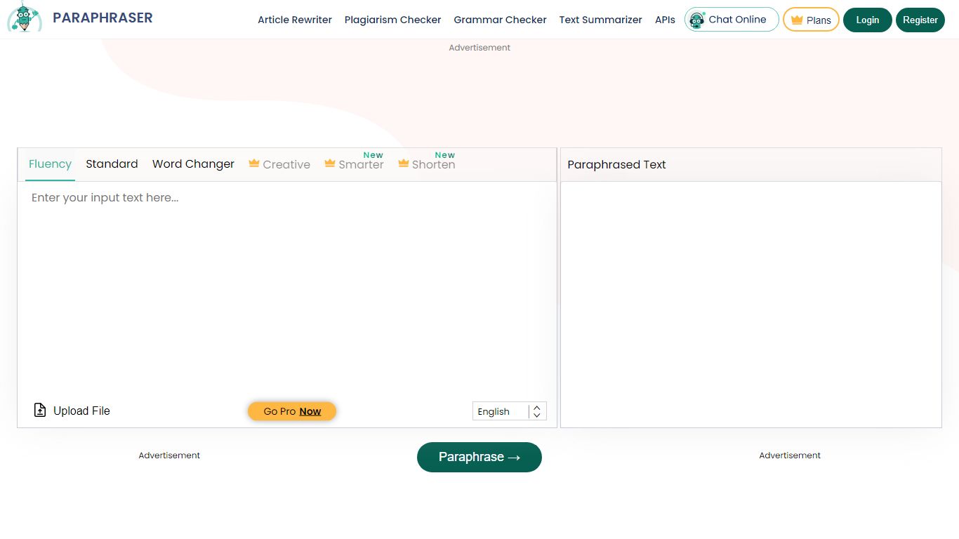Click the Upload File document icon

click(40, 410)
